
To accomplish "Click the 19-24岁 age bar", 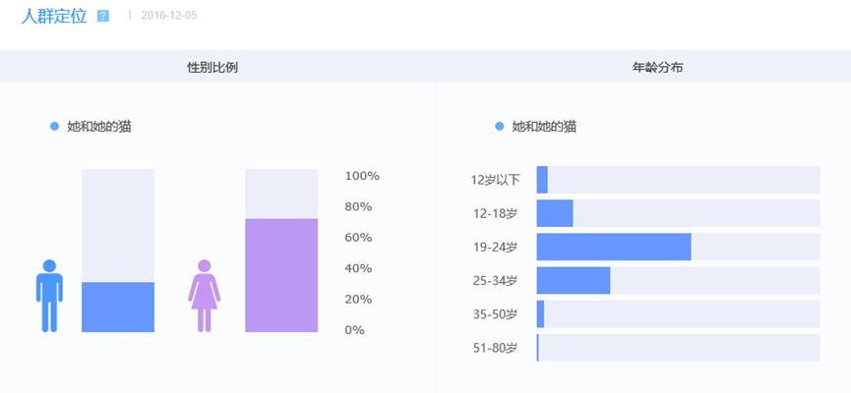I will (614, 247).
